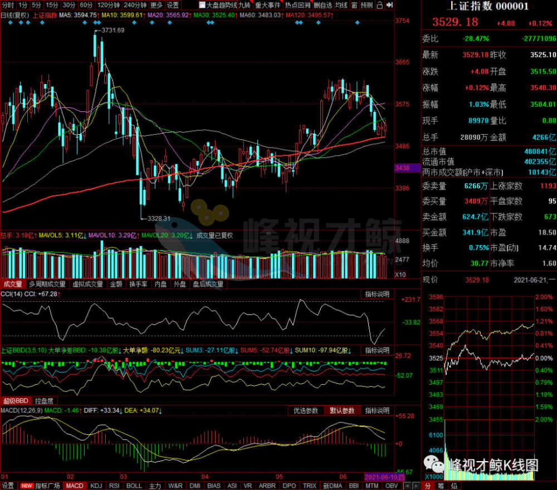Switch to the KDJ indicator tab
The height and width of the screenshot is (490, 557).
96,486
